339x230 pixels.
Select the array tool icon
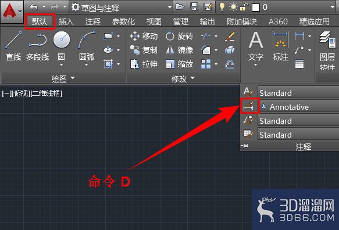tap(206, 64)
